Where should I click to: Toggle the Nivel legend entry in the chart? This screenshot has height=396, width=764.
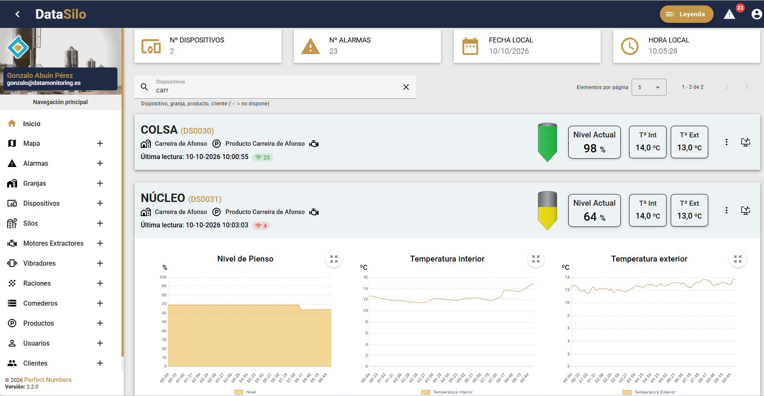245,392
